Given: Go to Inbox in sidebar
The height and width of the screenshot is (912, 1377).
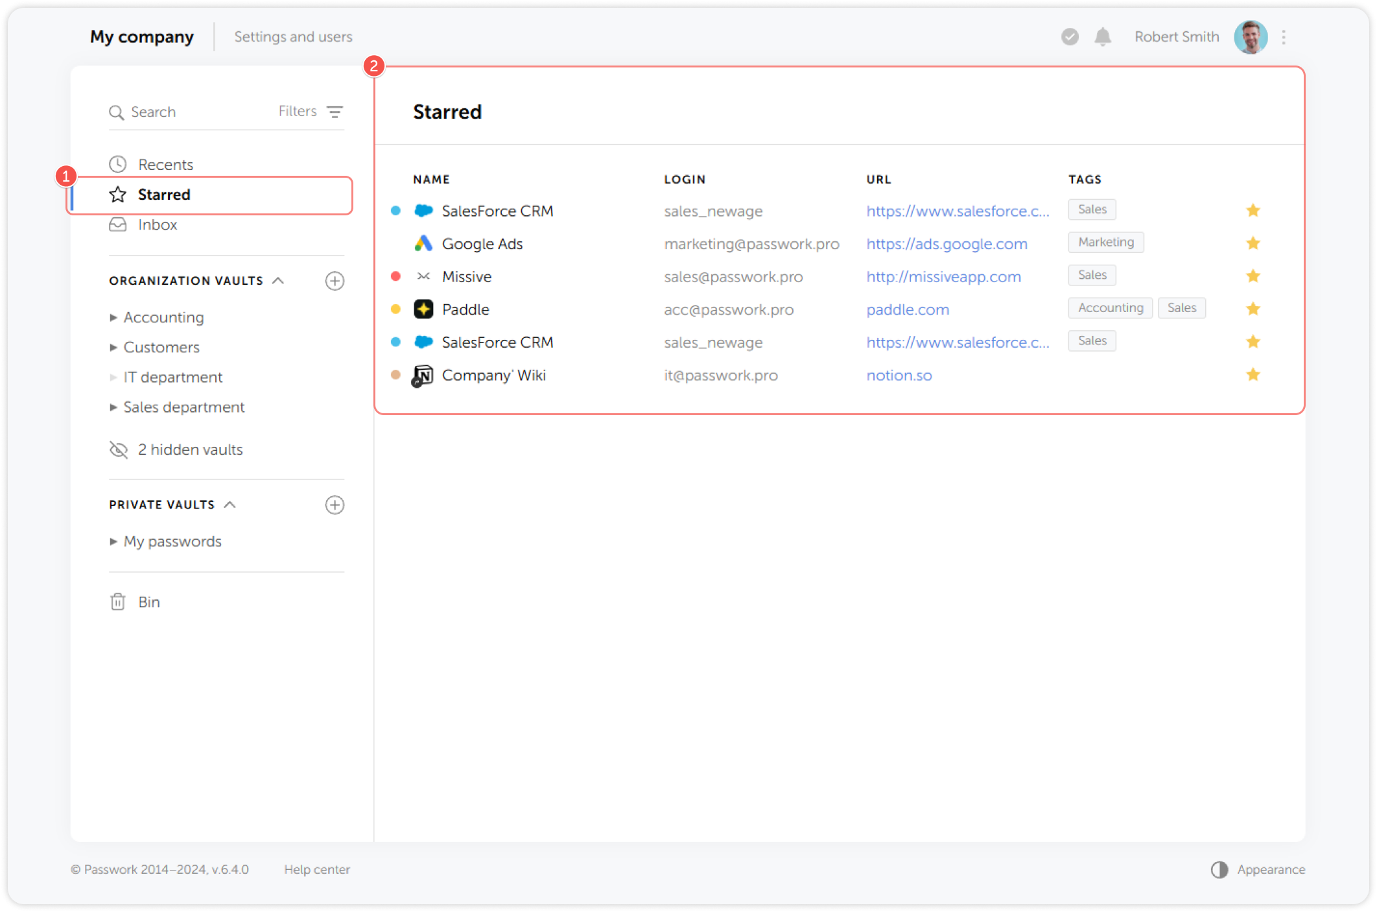Looking at the screenshot, I should click(157, 224).
